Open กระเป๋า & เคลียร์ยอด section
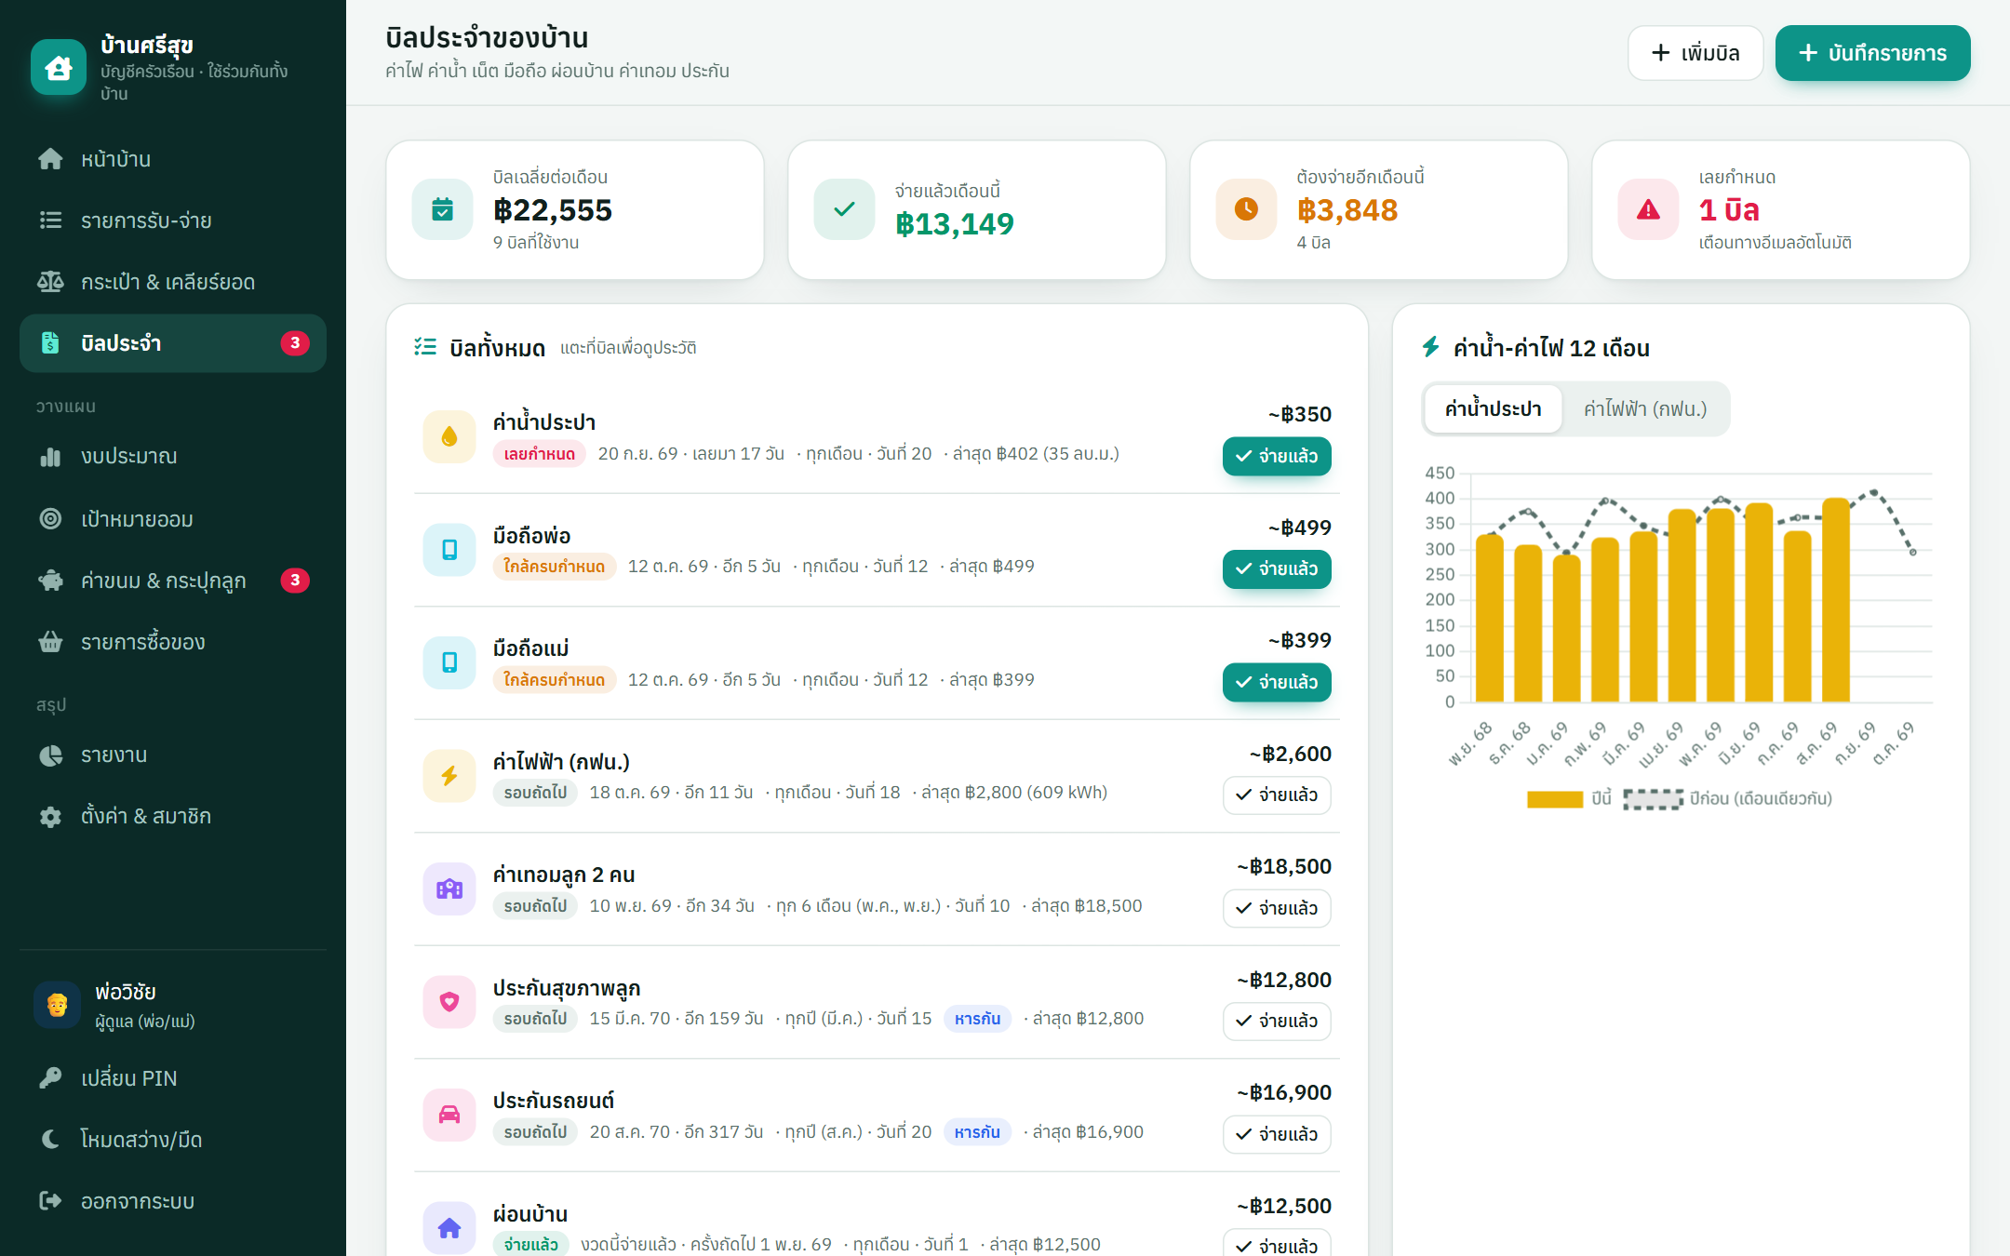Screen dimensions: 2010x1256 tap(173, 282)
